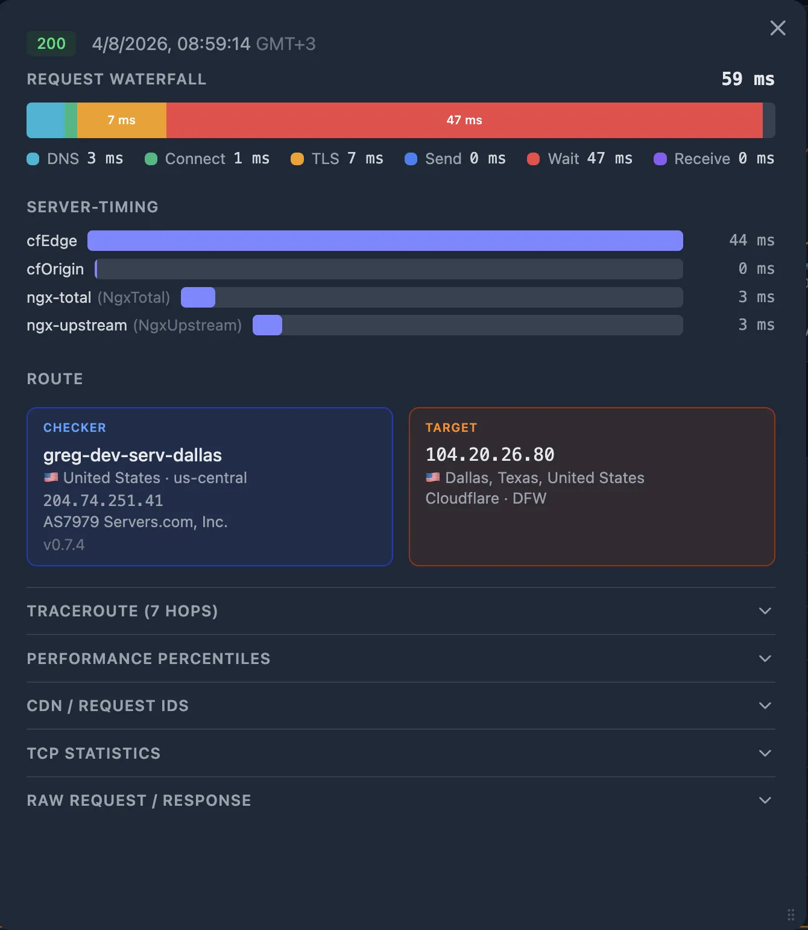Click the Send legend icon

pyautogui.click(x=412, y=159)
